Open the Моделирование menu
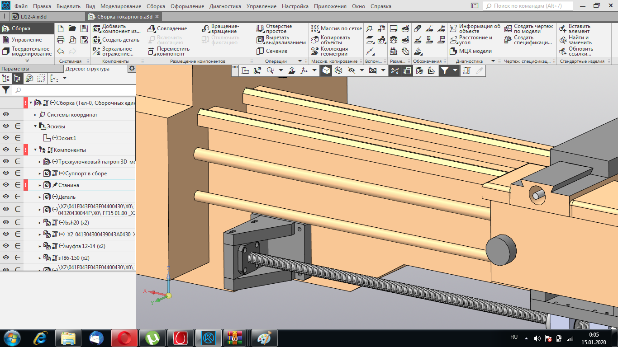 click(x=121, y=6)
